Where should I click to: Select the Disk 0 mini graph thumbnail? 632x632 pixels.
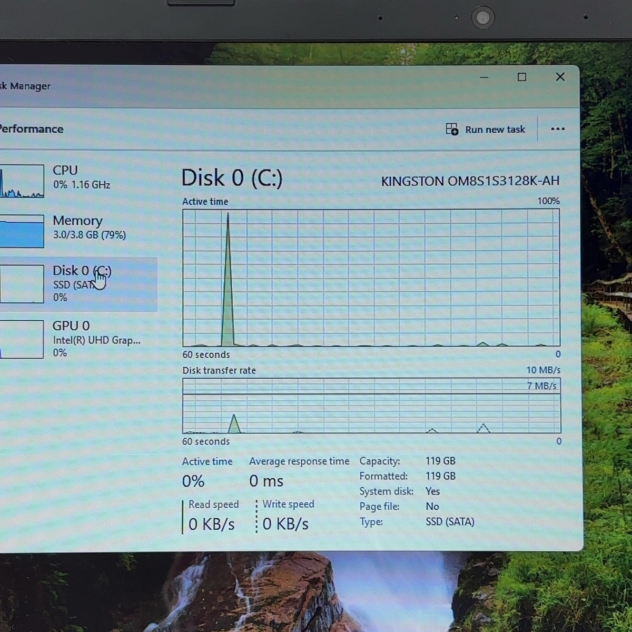click(x=22, y=284)
